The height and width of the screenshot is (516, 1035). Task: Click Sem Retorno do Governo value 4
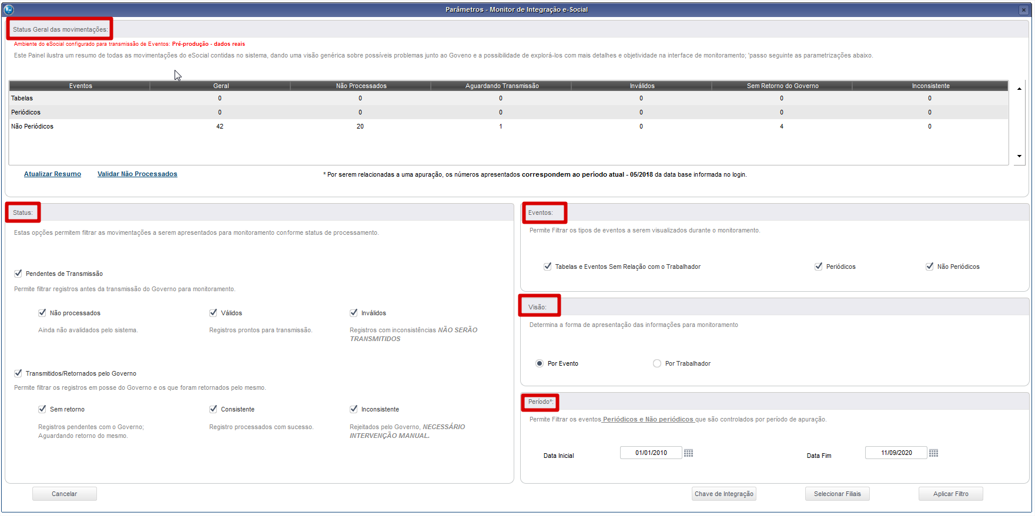[x=782, y=126]
